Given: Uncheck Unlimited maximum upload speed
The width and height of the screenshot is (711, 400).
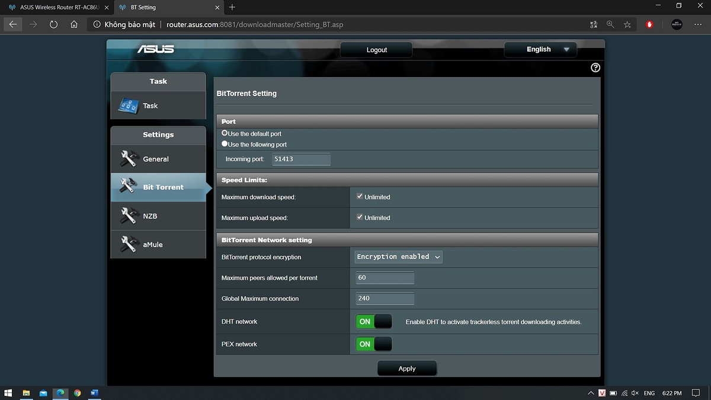Looking at the screenshot, I should 360,217.
